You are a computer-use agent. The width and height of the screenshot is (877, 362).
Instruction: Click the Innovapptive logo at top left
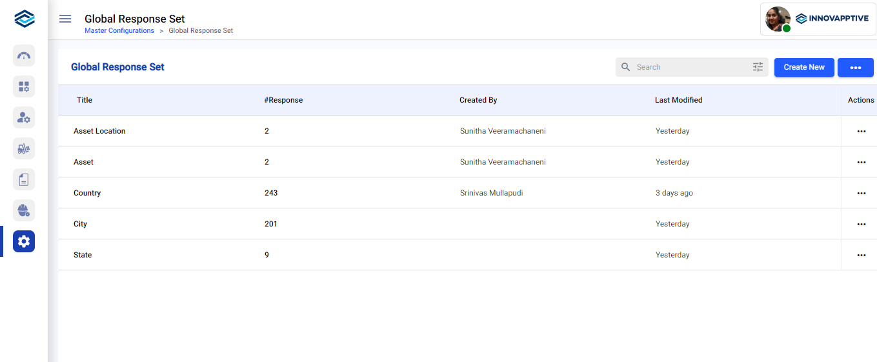24,19
